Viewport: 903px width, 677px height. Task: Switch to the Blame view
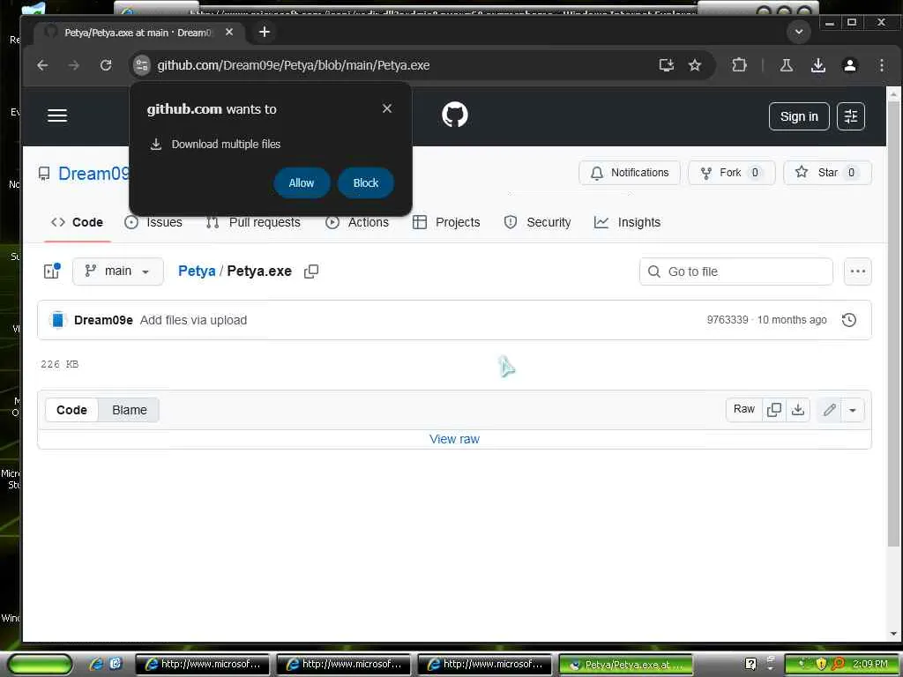[129, 410]
